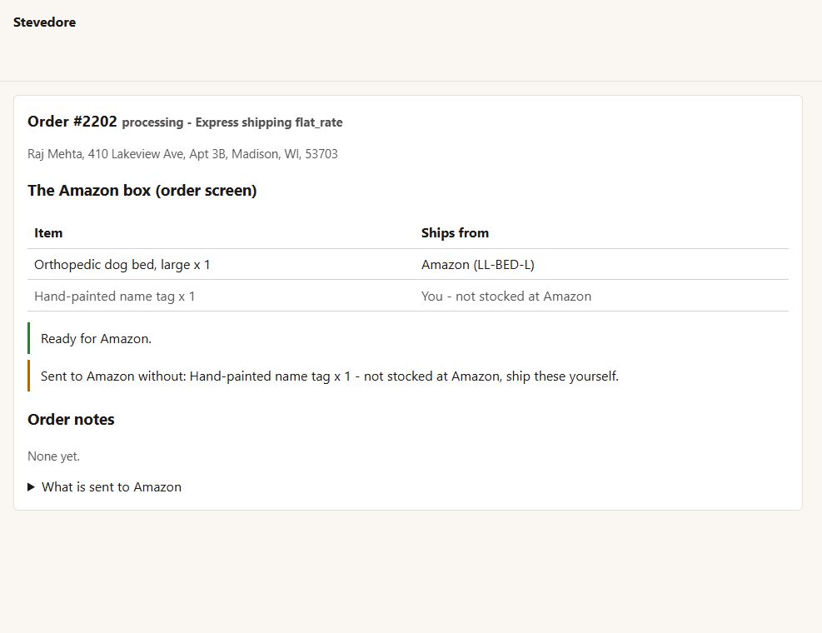This screenshot has width=822, height=633.
Task: Click the "Ships from" column header
Action: pos(601,233)
